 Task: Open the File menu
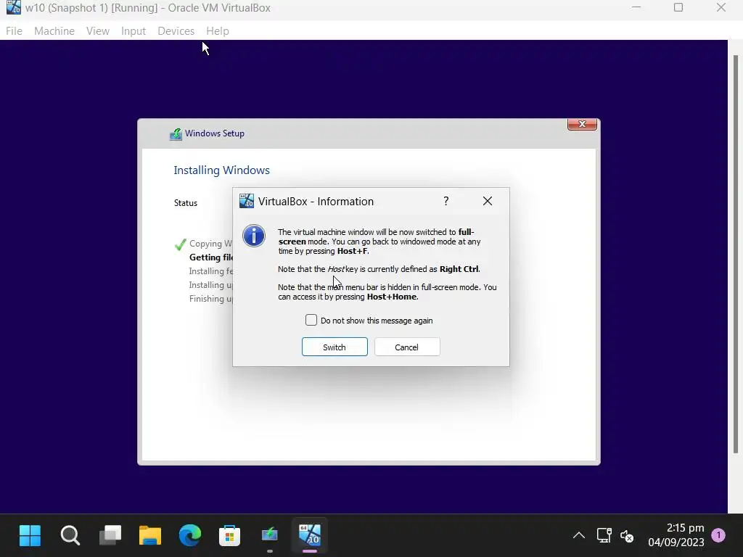click(14, 31)
